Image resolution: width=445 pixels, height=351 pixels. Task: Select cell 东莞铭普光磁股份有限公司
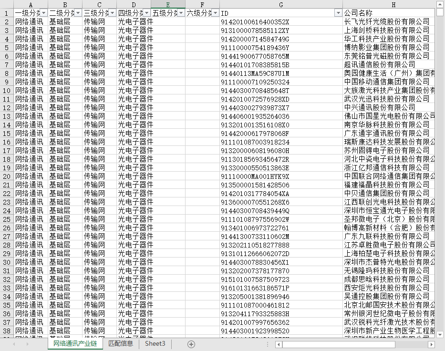(x=389, y=56)
